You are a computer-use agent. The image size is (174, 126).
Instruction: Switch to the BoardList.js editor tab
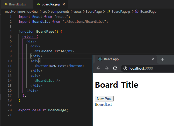[x=17, y=4]
